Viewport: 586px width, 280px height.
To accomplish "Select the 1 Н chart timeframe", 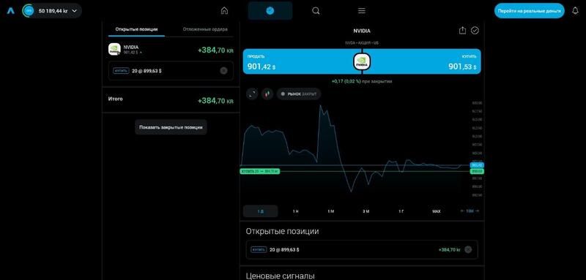I will (x=295, y=211).
